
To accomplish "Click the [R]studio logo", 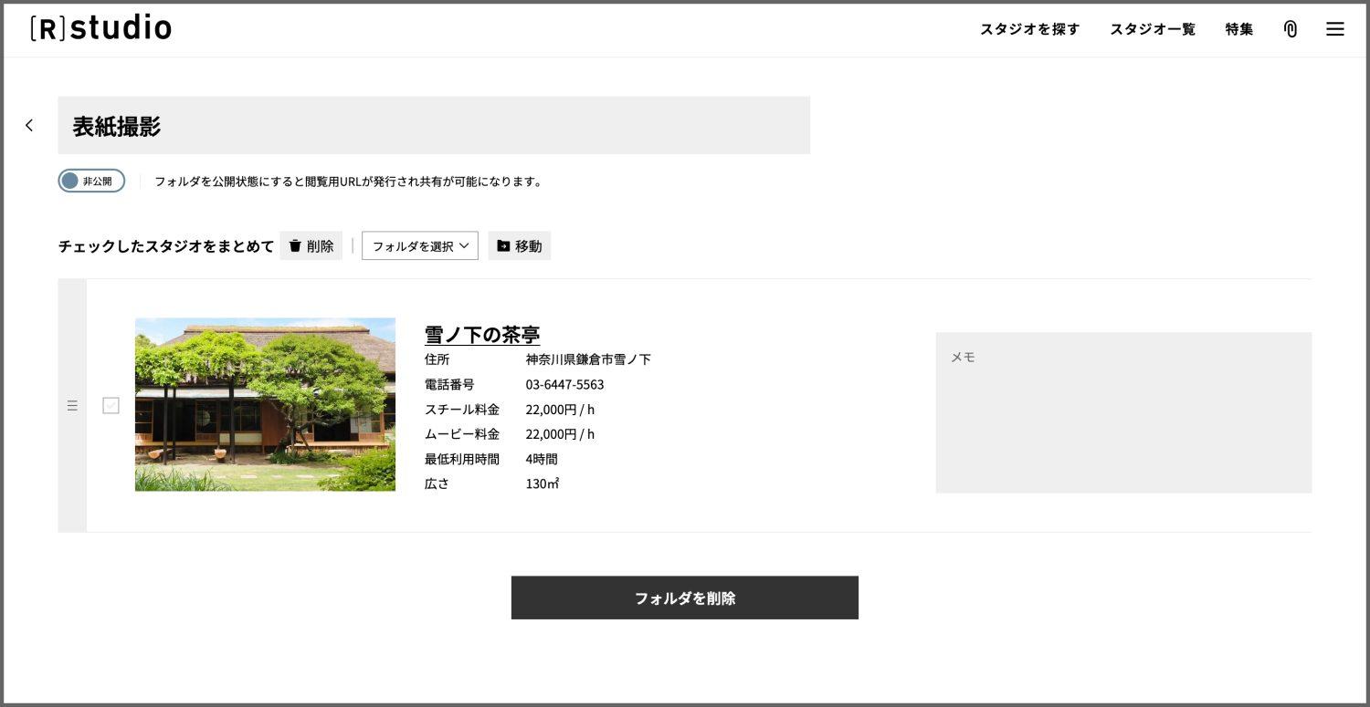I will (x=100, y=28).
